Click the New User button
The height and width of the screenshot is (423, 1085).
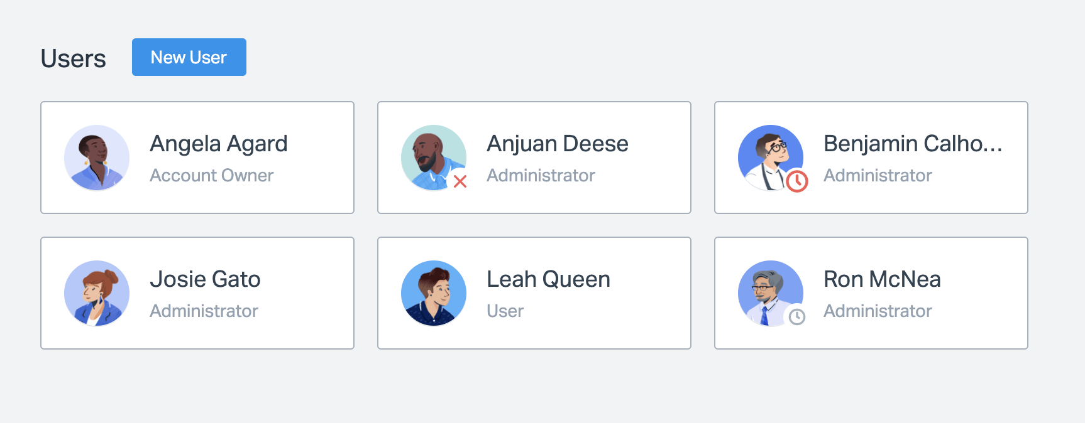189,57
